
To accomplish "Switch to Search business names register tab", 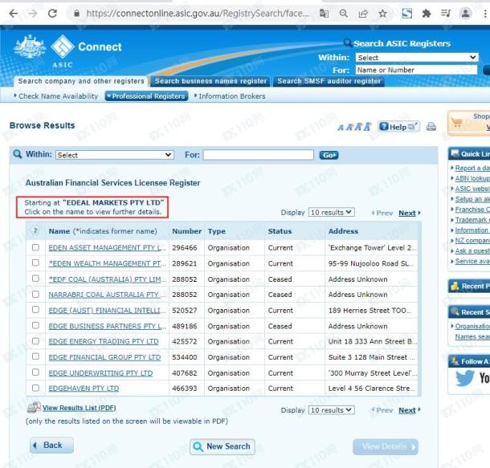I will [x=211, y=81].
